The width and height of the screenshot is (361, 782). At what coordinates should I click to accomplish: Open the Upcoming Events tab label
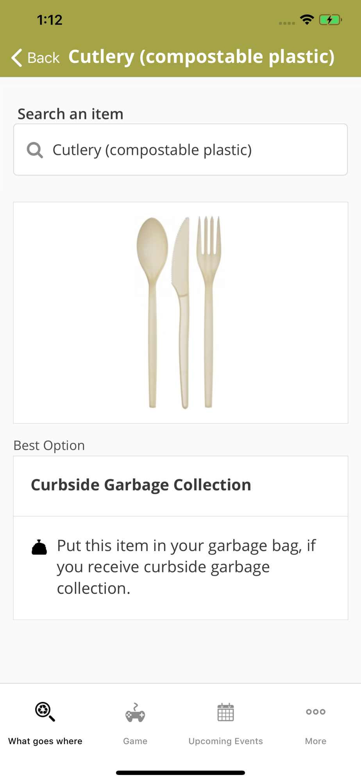click(x=225, y=741)
